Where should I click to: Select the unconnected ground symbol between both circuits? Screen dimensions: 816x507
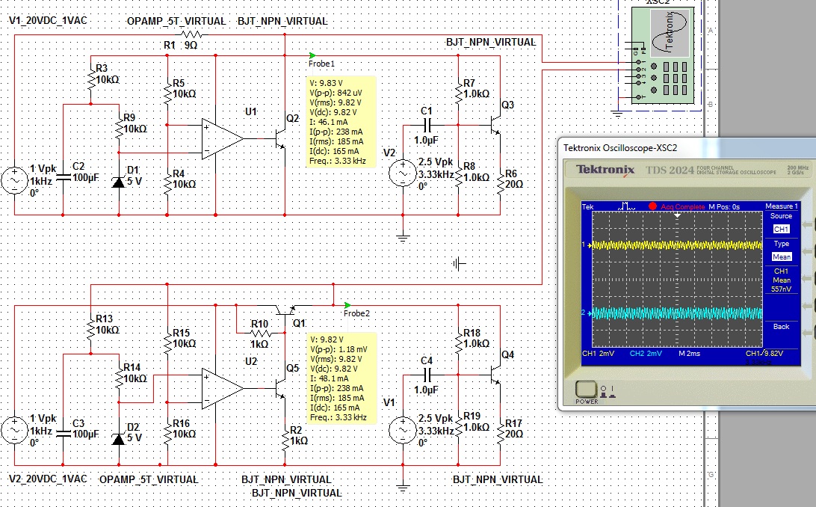click(459, 264)
